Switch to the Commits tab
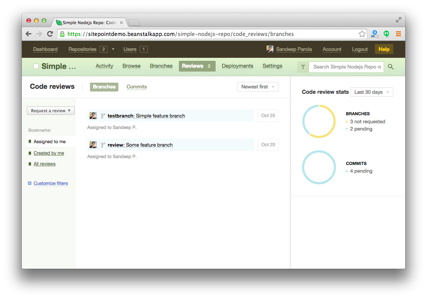 (x=137, y=87)
